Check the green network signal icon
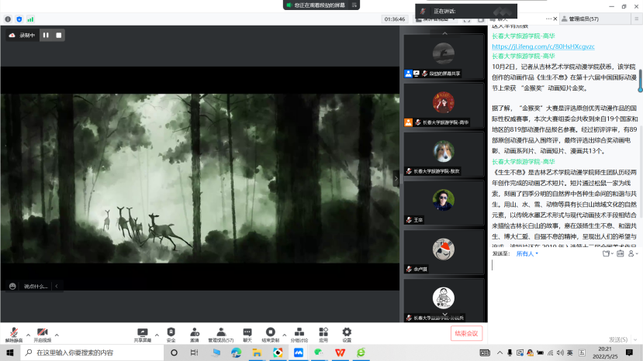The image size is (643, 361). [x=31, y=19]
